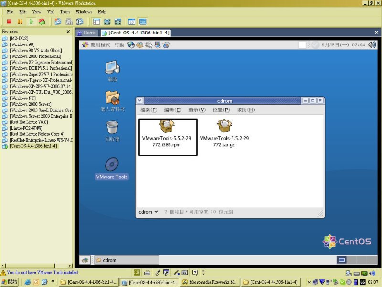
Task: Open the 顯示(V) menu in cdrom window
Action: [197, 110]
